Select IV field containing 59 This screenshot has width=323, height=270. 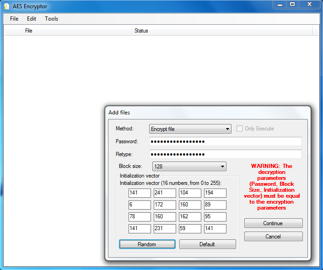[x=190, y=229]
